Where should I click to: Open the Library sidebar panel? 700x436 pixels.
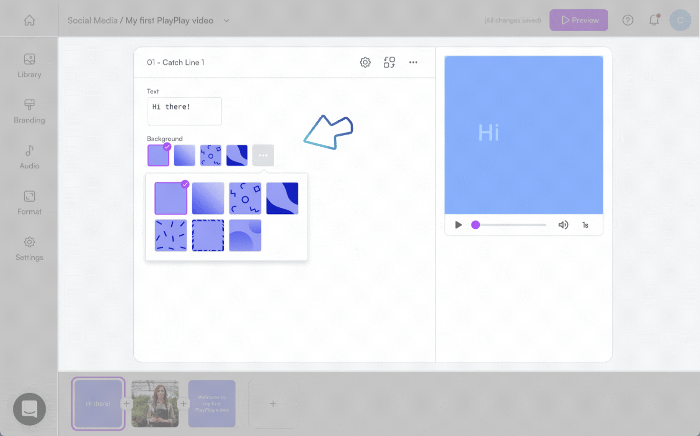click(x=29, y=66)
